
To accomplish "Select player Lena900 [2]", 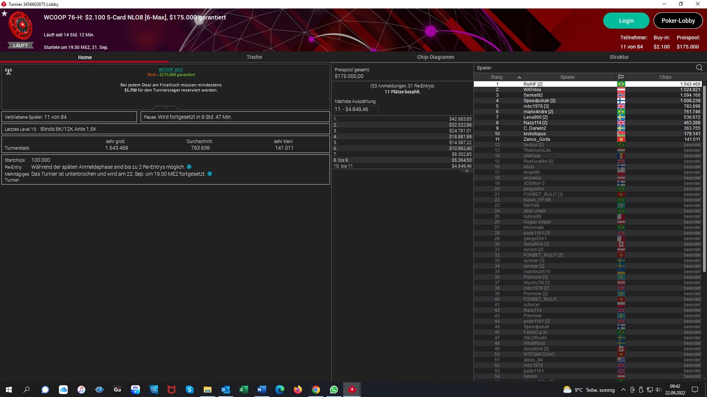I will pyautogui.click(x=587, y=117).
